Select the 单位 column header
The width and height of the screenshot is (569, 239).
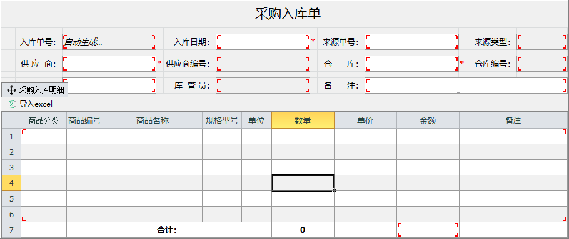point(256,120)
